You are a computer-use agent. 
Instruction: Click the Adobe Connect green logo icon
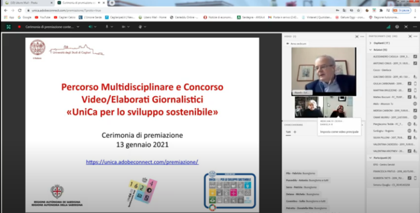click(x=9, y=27)
